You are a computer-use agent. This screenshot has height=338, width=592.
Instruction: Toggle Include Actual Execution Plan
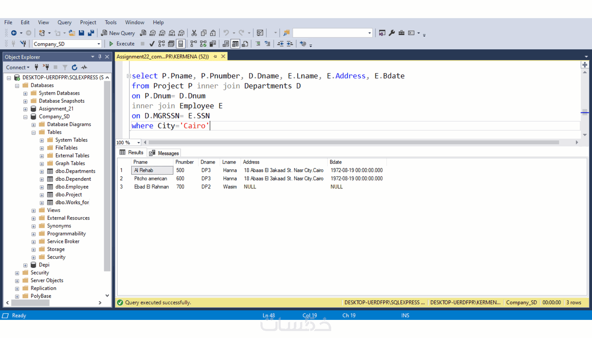click(x=194, y=44)
